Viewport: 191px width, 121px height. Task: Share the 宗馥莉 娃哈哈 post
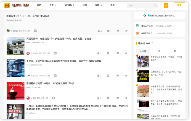pos(126,98)
